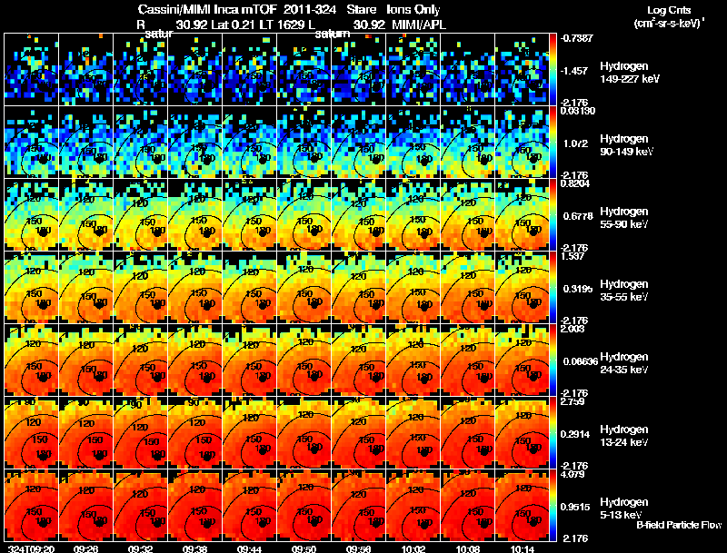The image size is (727, 553).
Task: Open the 149-227 keV image at 09:20
Action: (32, 70)
